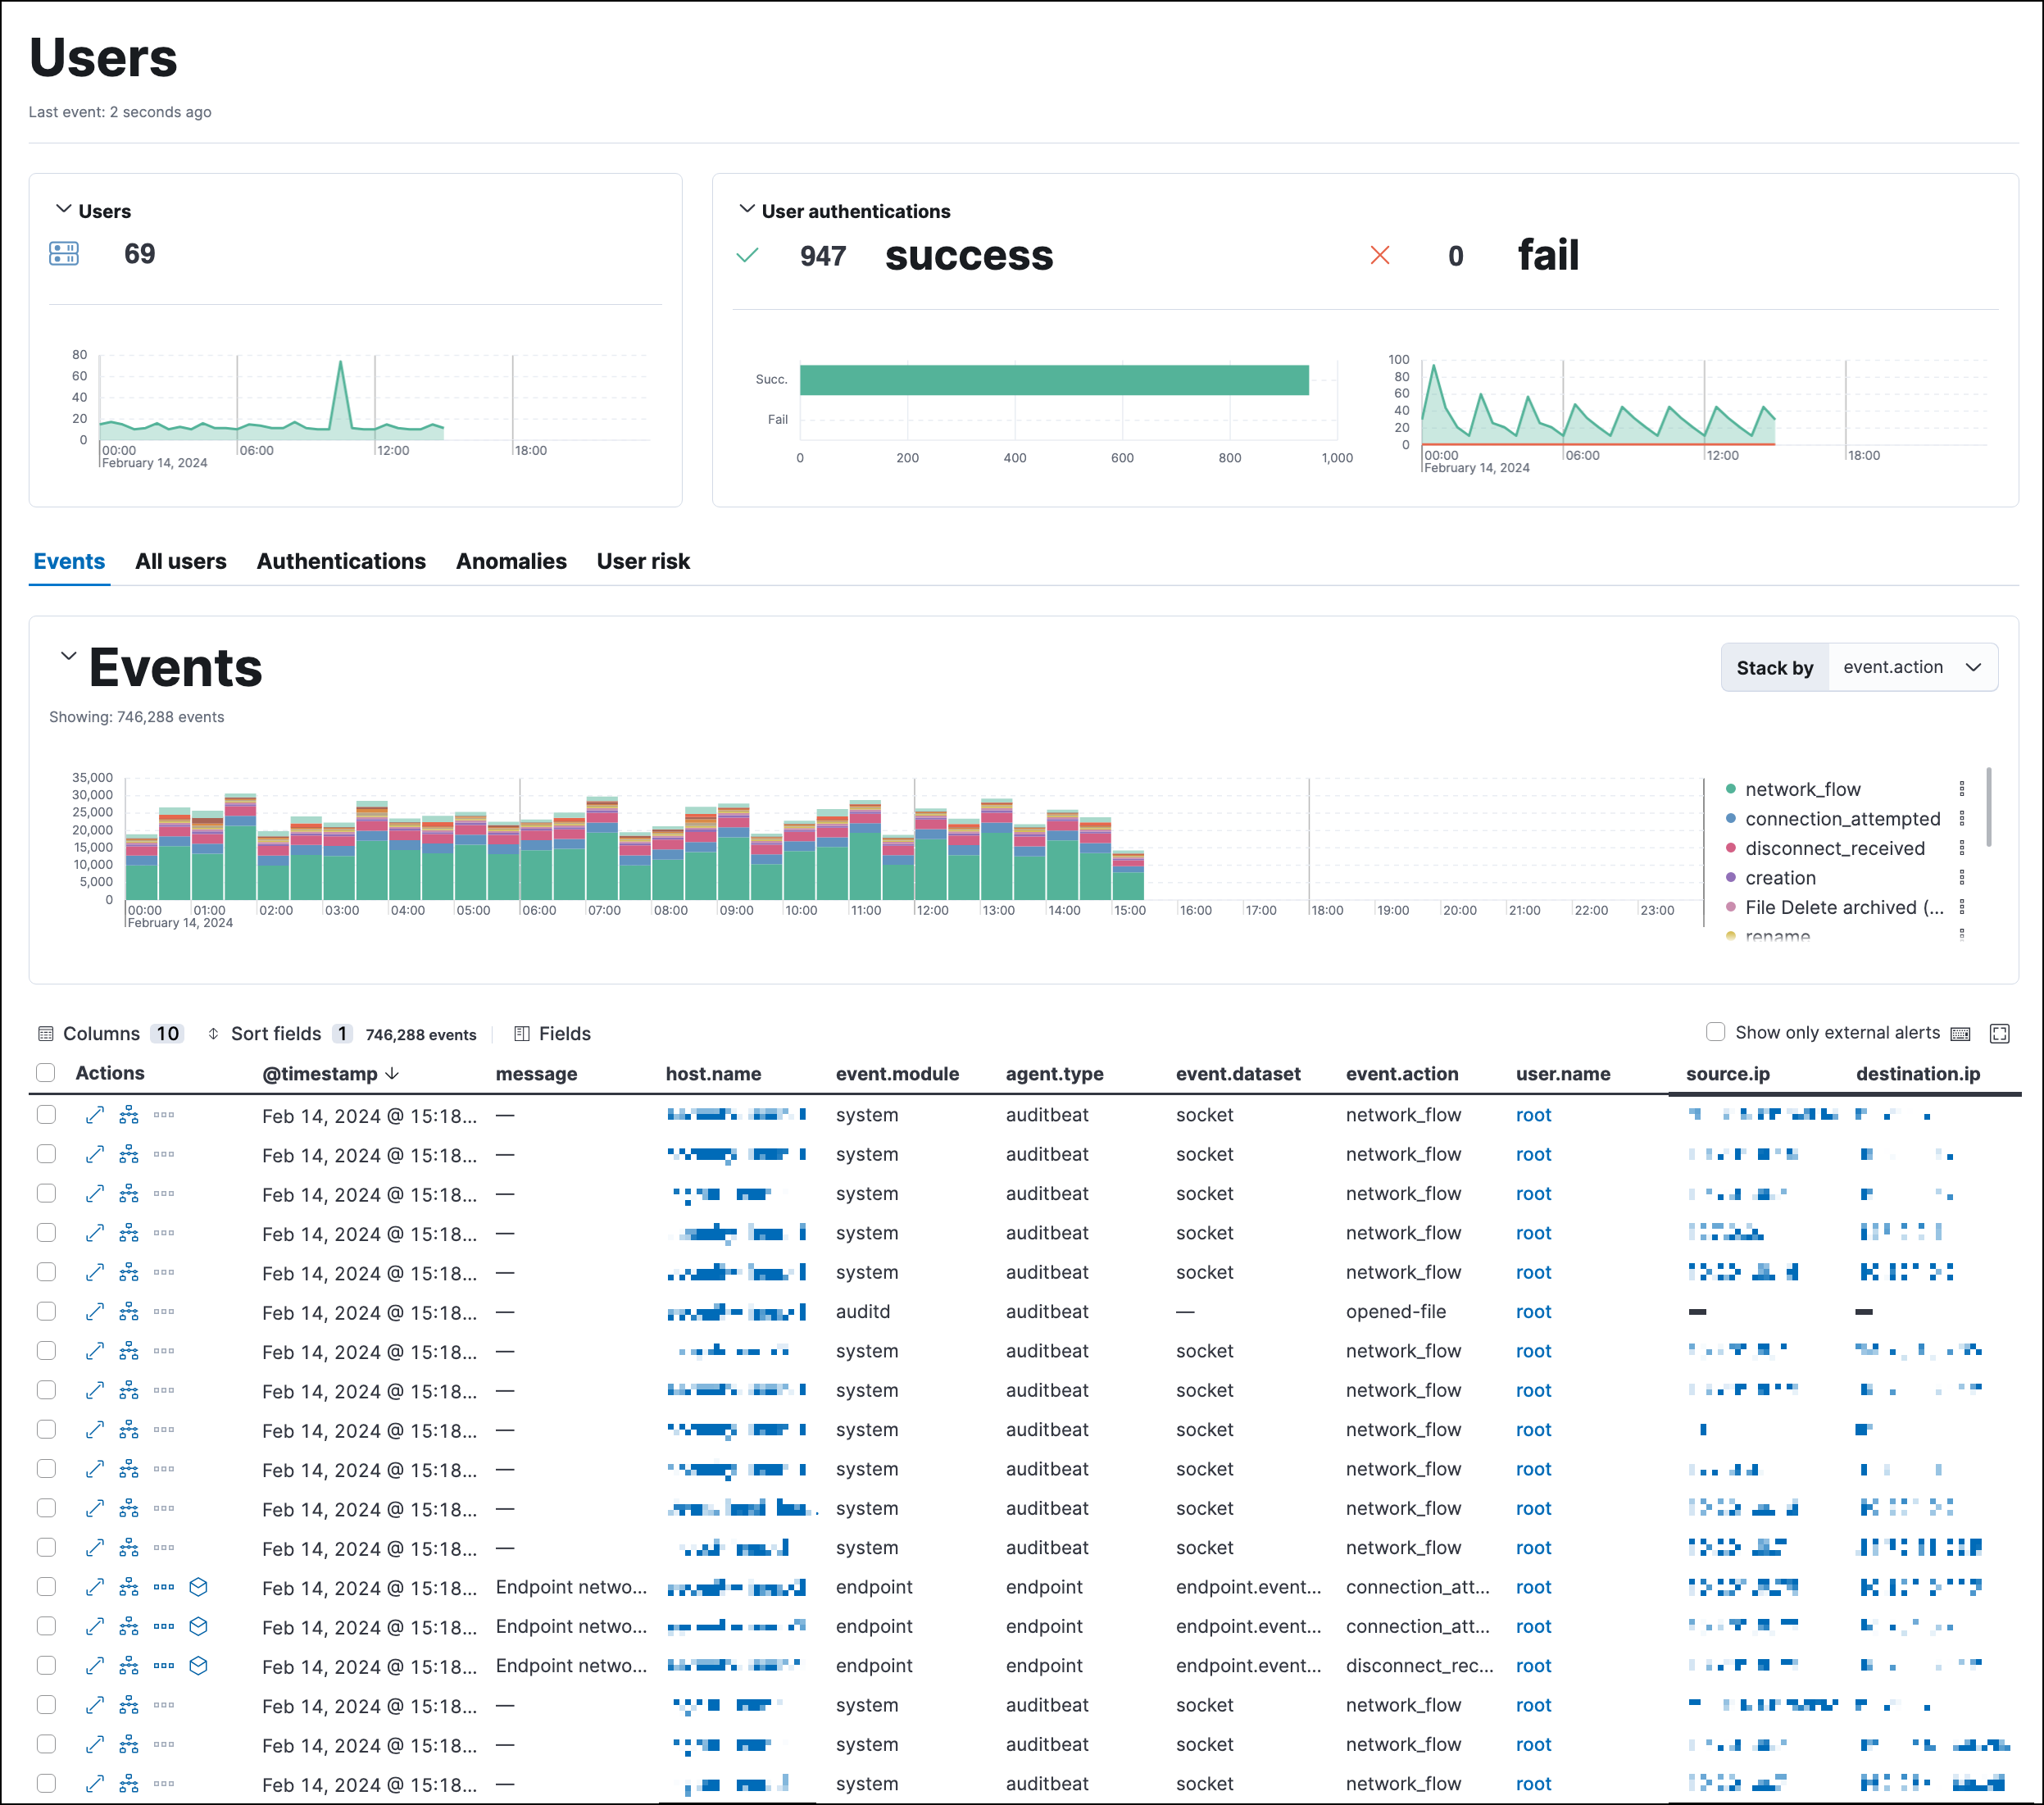
Task: Open the Anomalies tab
Action: coord(511,561)
